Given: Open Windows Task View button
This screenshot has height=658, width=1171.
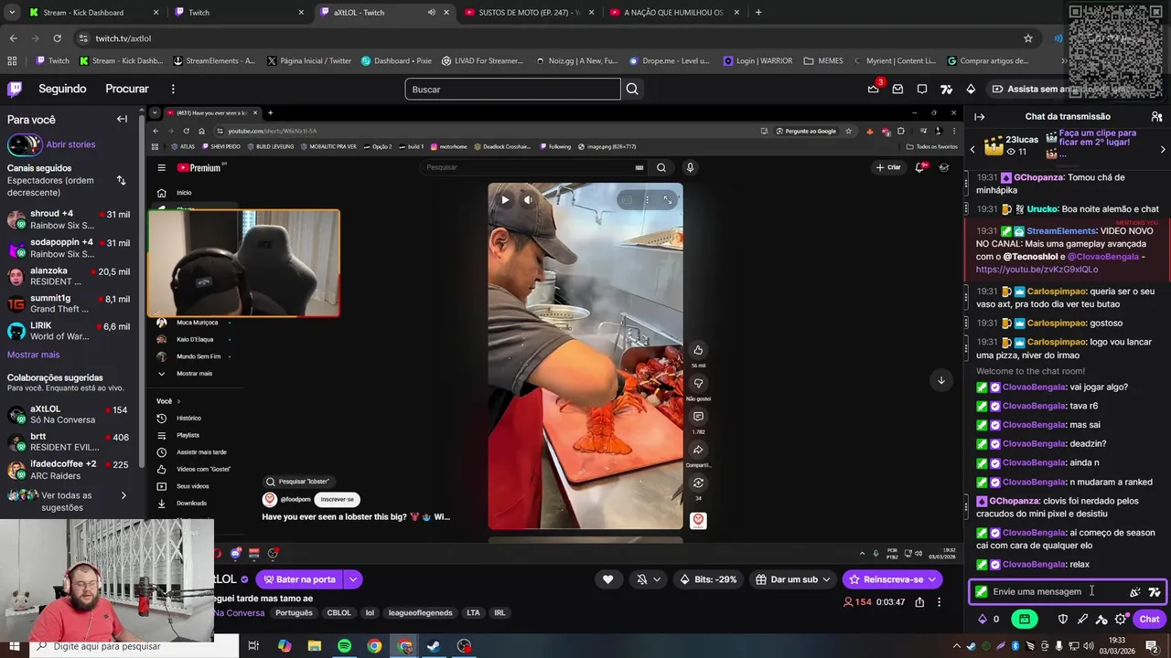Looking at the screenshot, I should tap(253, 646).
